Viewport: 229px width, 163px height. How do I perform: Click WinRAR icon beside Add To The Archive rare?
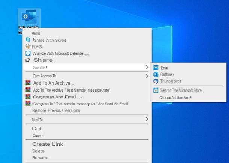pyautogui.click(x=28, y=89)
